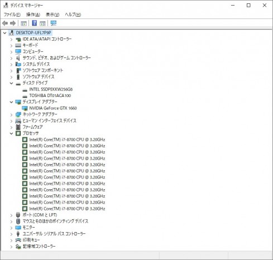Expand the IDE ATA/ATAPI コントローラー category
The width and height of the screenshot is (273, 260).
[x=11, y=39]
